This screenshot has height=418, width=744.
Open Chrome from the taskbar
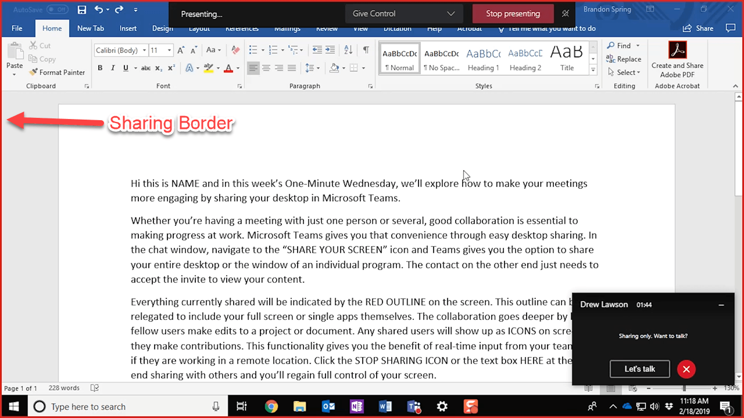click(x=271, y=406)
